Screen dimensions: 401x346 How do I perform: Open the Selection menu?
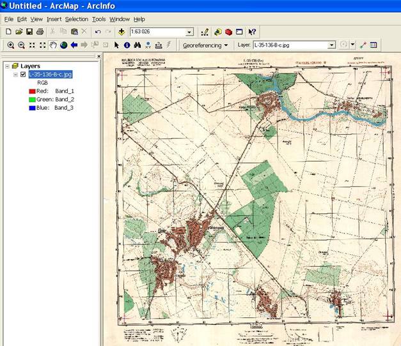point(76,19)
